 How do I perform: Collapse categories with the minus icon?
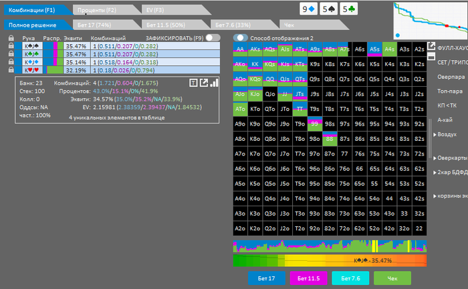click(431, 56)
